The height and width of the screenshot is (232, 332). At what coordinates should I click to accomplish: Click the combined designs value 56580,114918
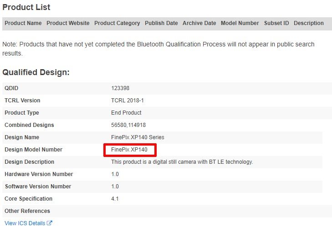128,125
